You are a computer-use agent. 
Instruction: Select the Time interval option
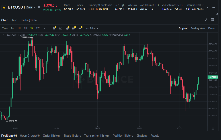[5, 28]
